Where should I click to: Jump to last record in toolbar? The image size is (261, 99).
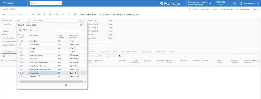pyautogui.click(x=75, y=14)
